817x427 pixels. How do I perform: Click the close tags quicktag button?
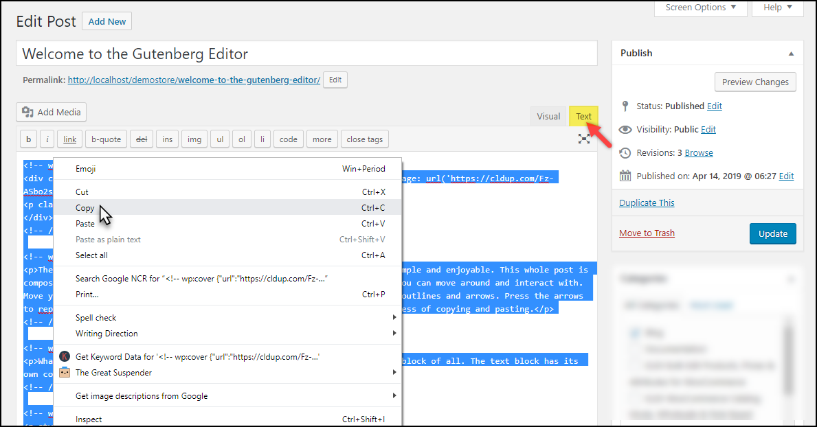click(x=365, y=139)
